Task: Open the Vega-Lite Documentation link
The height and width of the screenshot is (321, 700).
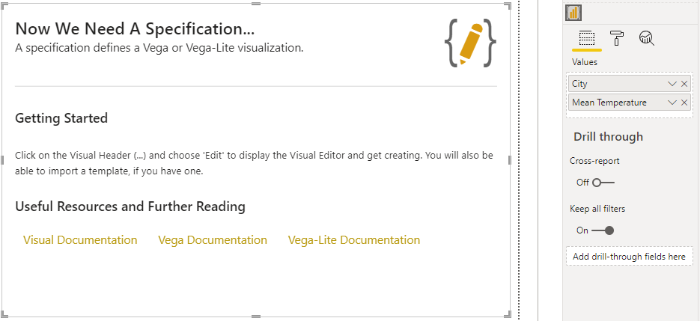Action: click(x=354, y=239)
